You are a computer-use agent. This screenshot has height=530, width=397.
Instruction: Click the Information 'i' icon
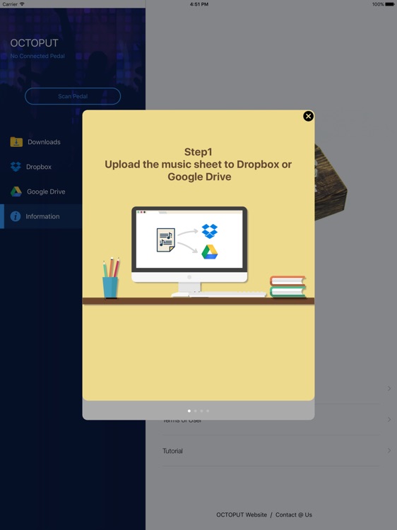click(16, 216)
